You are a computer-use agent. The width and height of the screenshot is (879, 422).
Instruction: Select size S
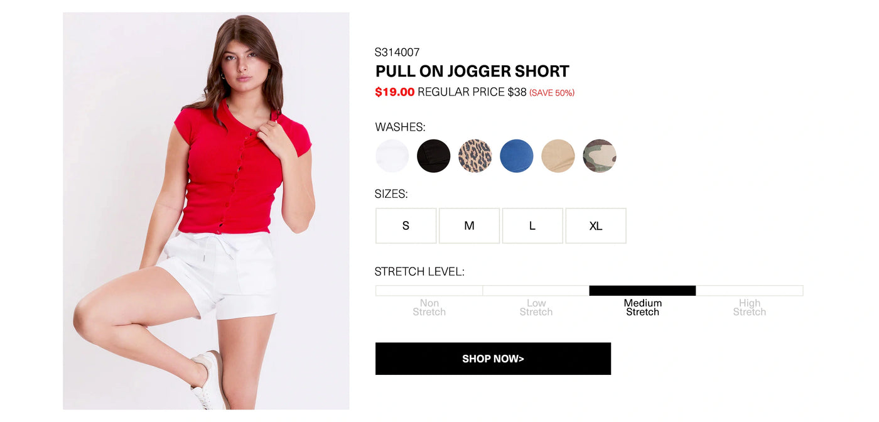(406, 226)
